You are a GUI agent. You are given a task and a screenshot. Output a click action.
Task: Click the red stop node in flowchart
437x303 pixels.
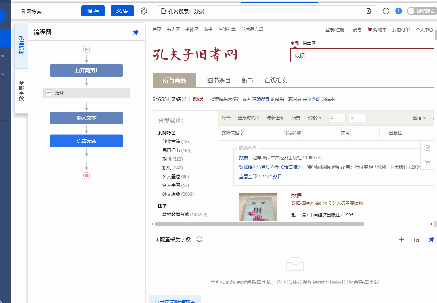click(87, 176)
